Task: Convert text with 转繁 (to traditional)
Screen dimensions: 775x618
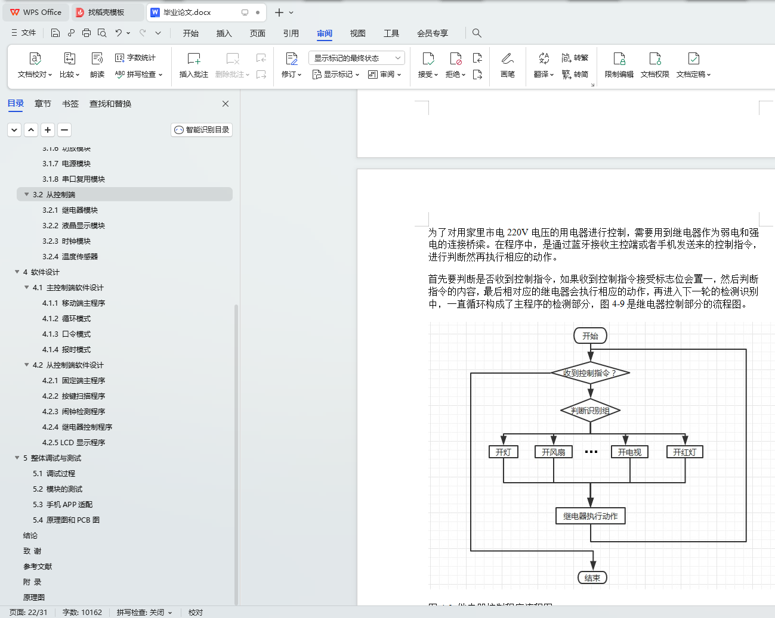Action: pos(575,58)
